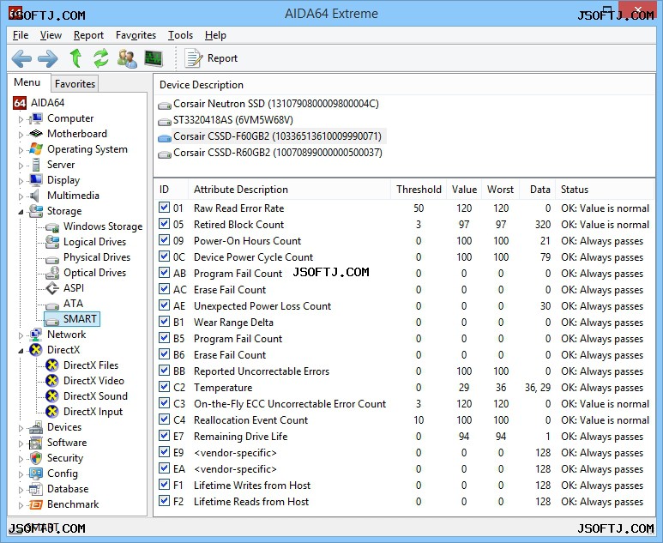Uncheck the AE Unexpected Power Loss checkbox
This screenshot has width=663, height=543.
(164, 305)
